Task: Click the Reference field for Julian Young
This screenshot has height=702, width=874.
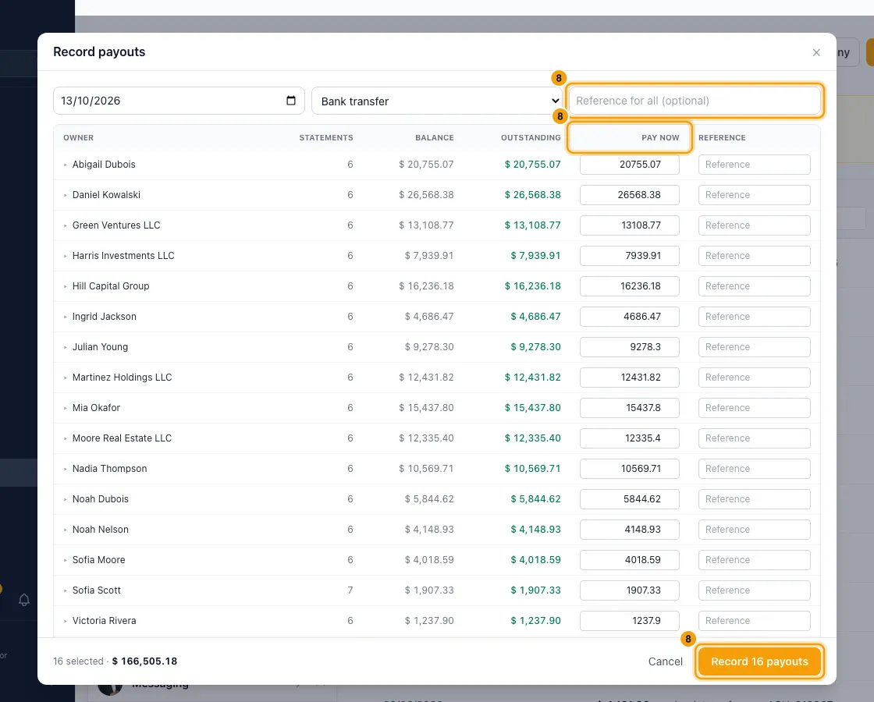Action: click(754, 346)
